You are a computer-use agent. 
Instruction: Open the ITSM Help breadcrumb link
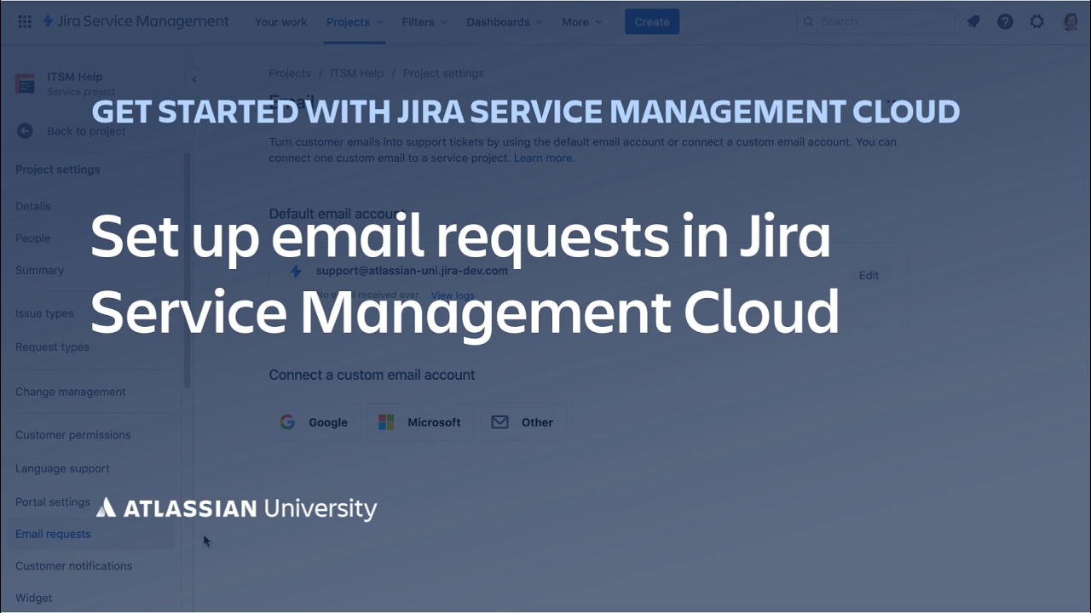point(357,73)
